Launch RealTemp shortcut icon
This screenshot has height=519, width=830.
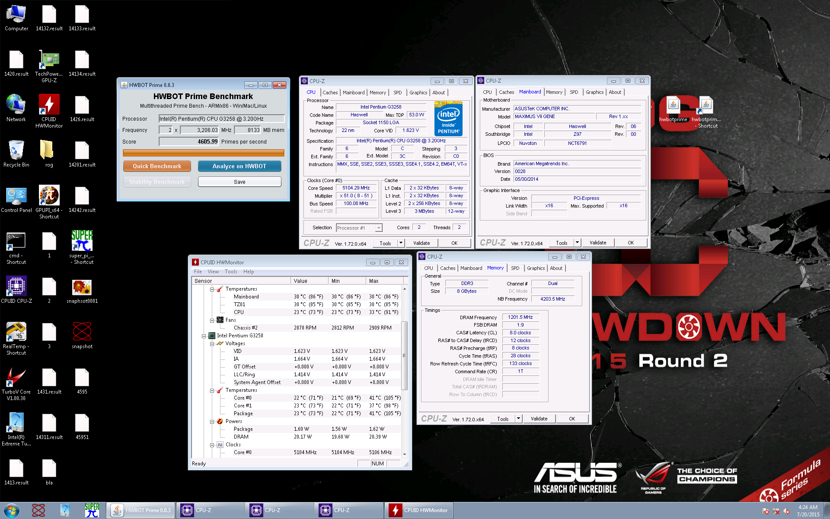click(16, 338)
